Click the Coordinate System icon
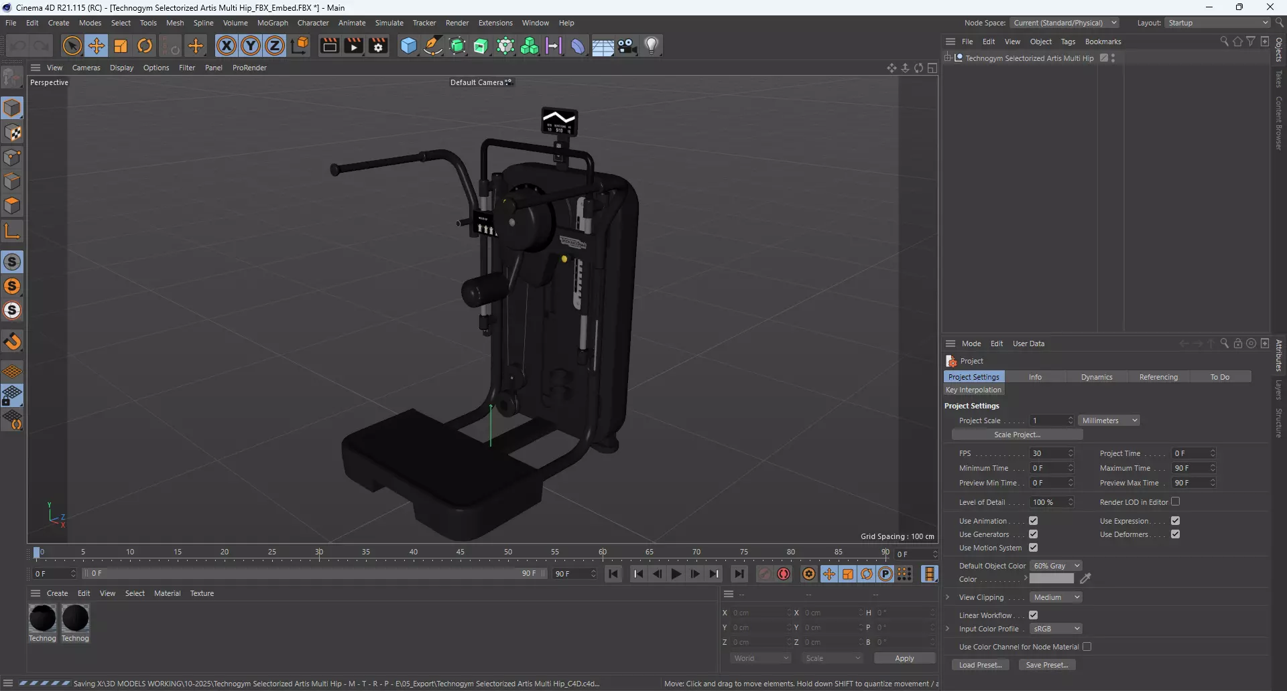This screenshot has height=691, width=1287. pyautogui.click(x=300, y=46)
